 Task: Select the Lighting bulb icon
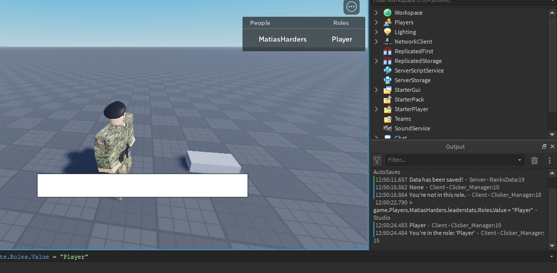coord(387,32)
